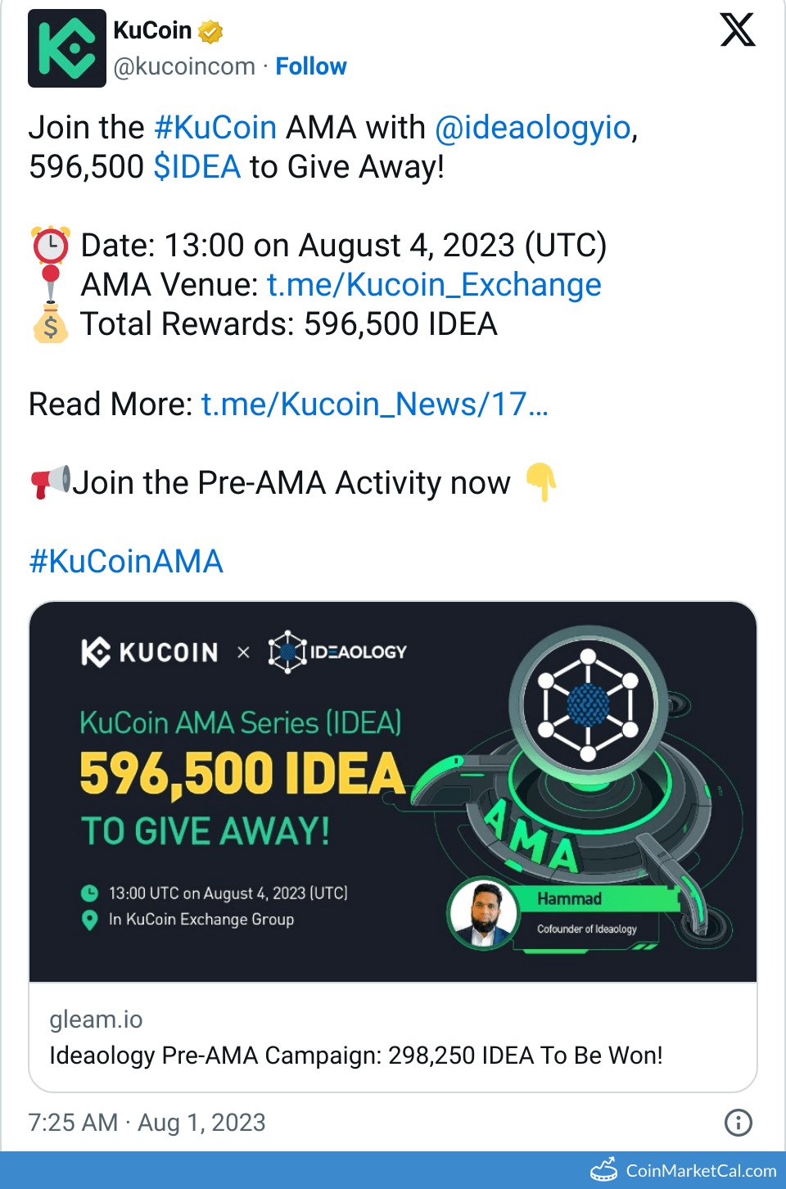Viewport: 786px width, 1189px height.
Task: Open the KuCoin AMA Series banner image
Action: pos(393,792)
